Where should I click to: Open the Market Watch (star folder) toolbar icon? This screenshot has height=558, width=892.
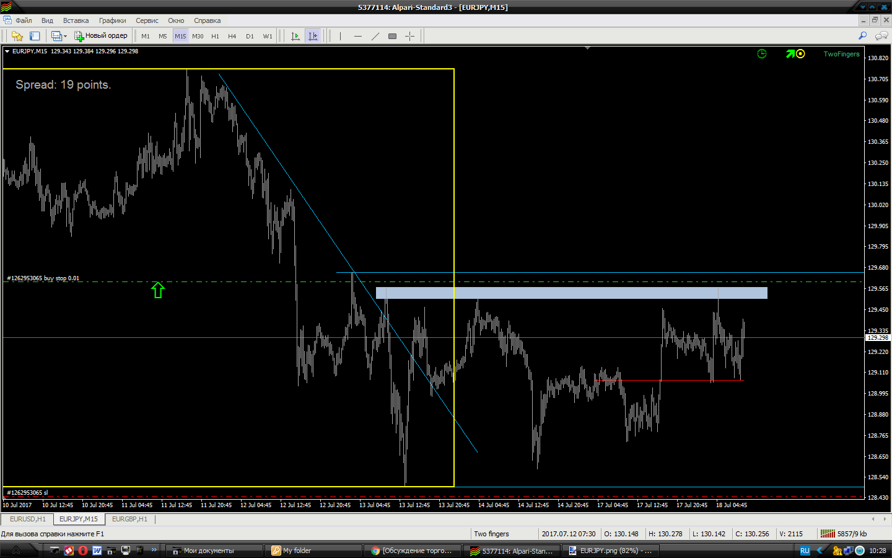(17, 36)
